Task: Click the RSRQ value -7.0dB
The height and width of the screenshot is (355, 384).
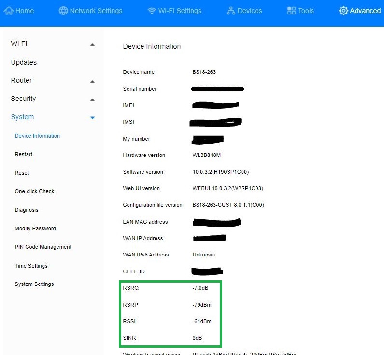Action: (x=200, y=288)
